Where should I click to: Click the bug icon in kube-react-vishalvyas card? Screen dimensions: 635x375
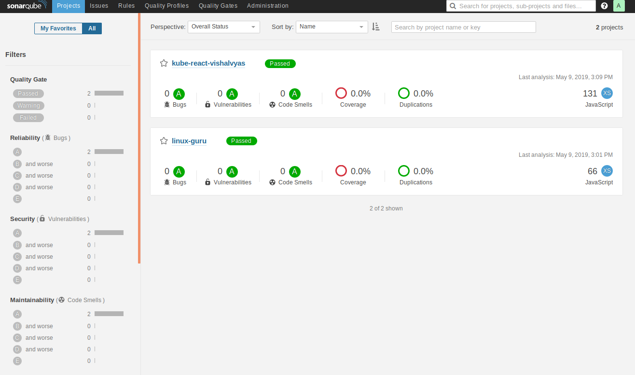tap(167, 104)
